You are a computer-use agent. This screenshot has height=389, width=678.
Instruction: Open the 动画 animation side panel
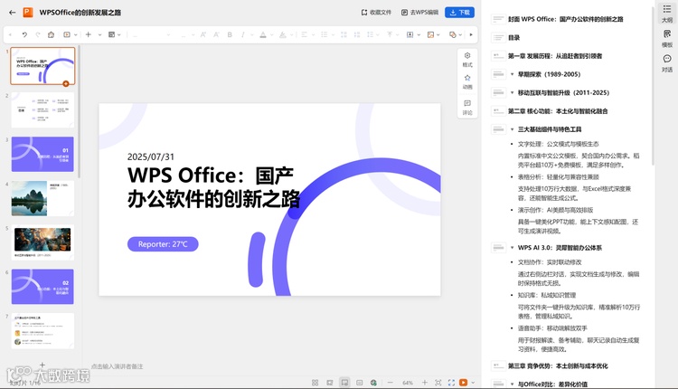[x=467, y=81]
